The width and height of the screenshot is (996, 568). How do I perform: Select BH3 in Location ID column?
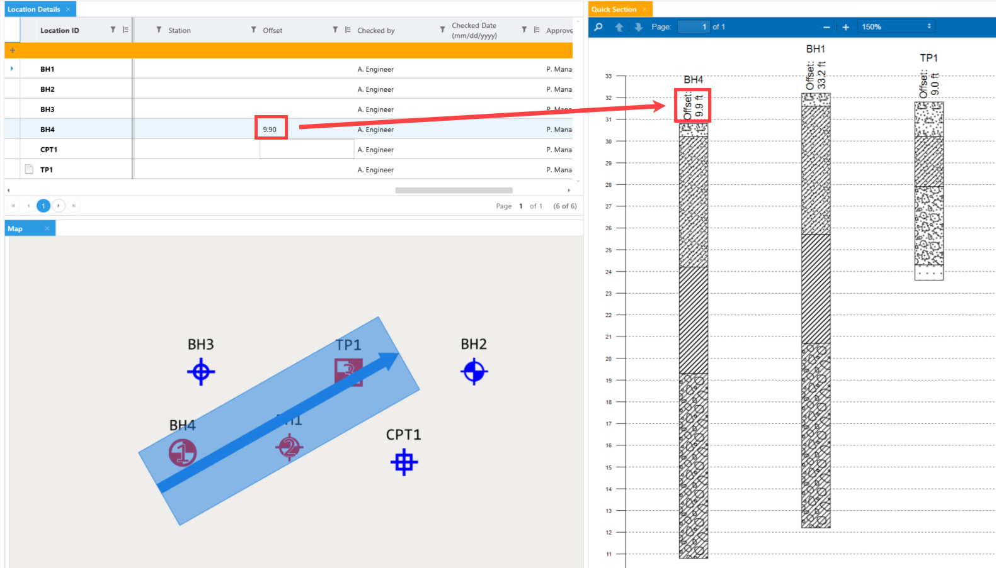(x=47, y=109)
